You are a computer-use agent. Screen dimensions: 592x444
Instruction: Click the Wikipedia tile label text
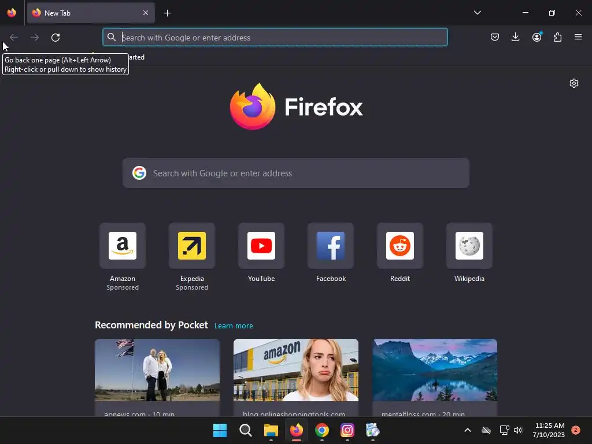[x=469, y=279]
